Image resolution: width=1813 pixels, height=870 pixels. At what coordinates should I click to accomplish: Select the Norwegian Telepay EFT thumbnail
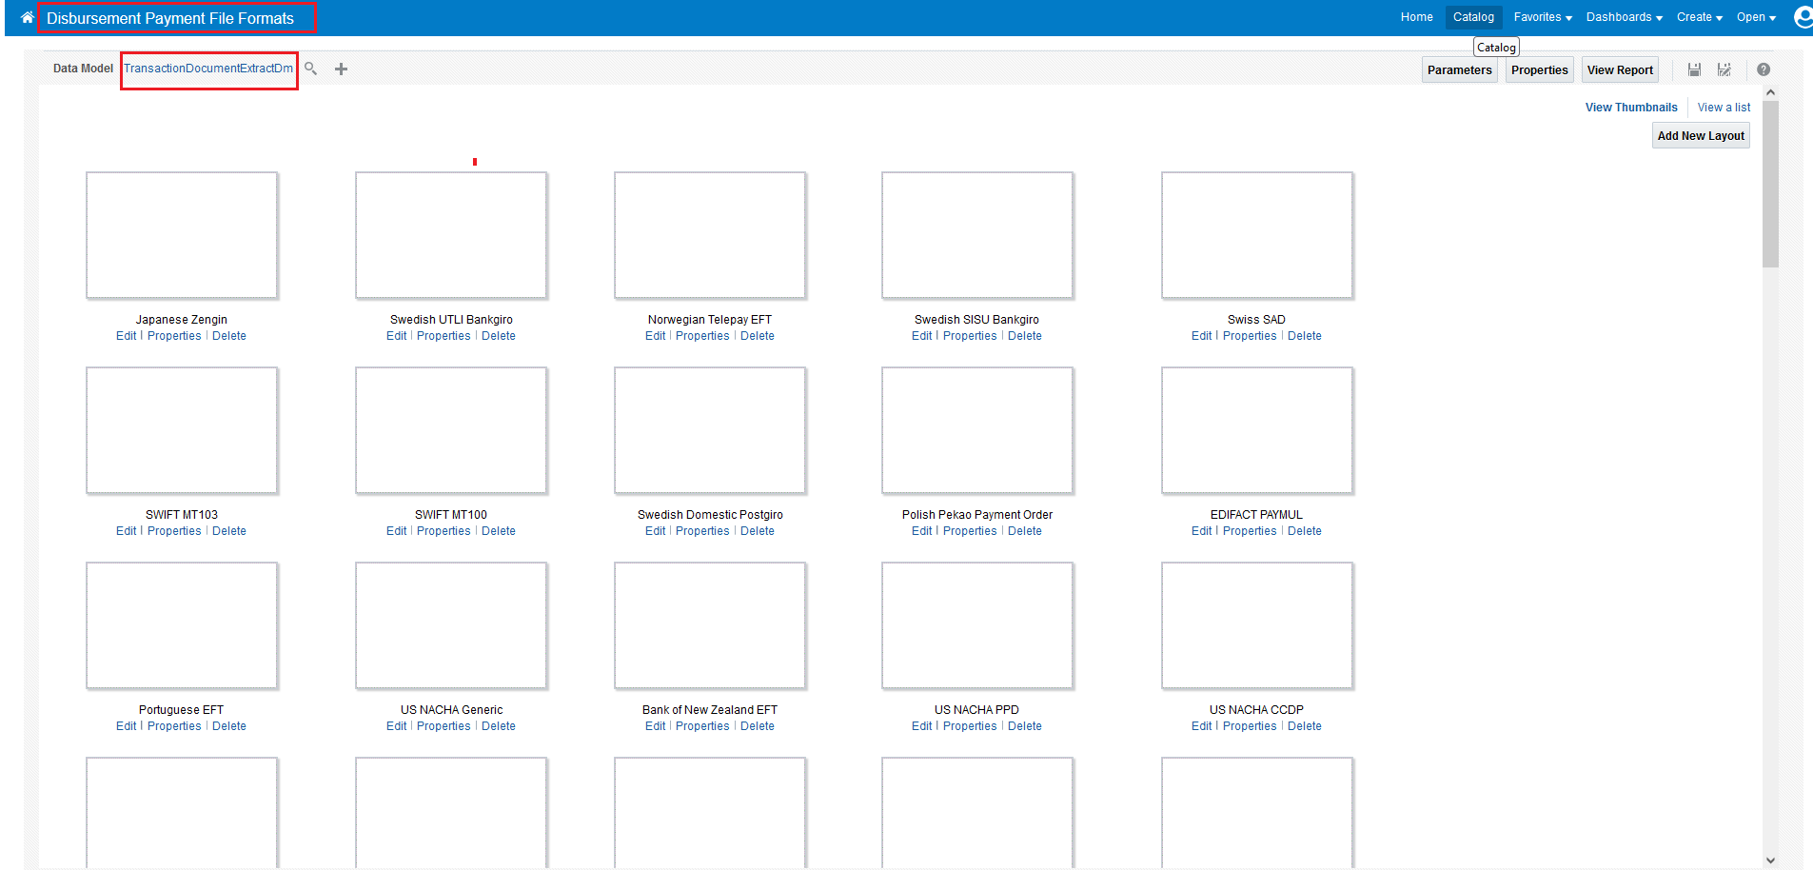point(710,235)
